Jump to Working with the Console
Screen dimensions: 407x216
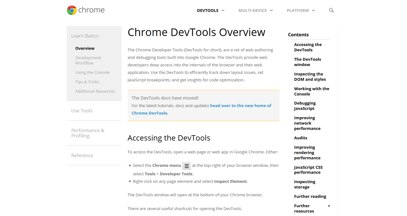(312, 91)
